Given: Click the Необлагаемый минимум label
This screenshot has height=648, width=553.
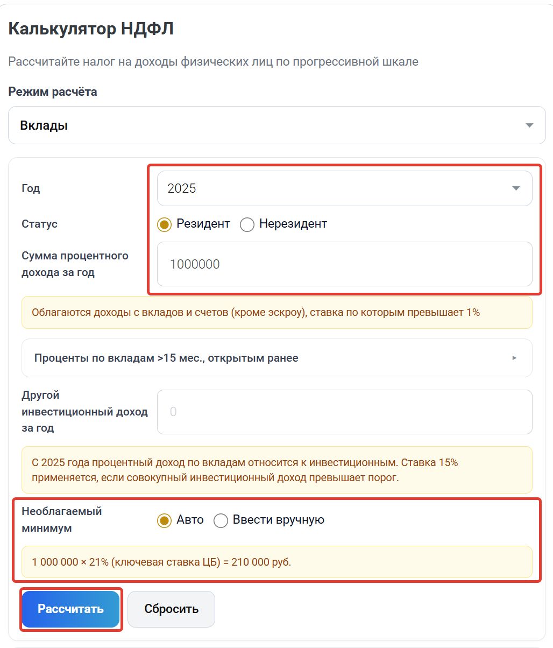Looking at the screenshot, I should [62, 520].
